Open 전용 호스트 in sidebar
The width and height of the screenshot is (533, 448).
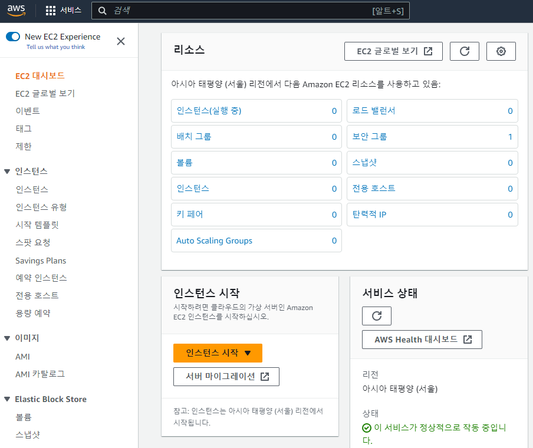[37, 295]
